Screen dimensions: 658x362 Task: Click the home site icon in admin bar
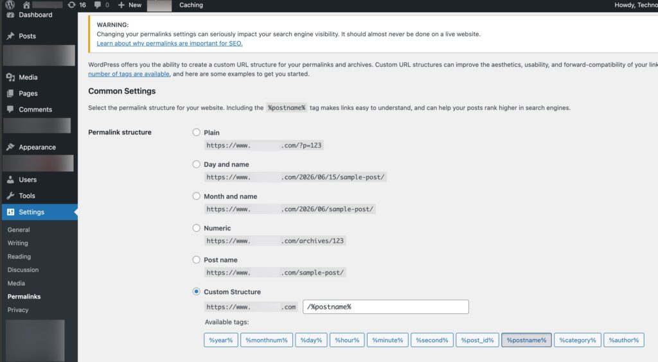[x=26, y=4]
